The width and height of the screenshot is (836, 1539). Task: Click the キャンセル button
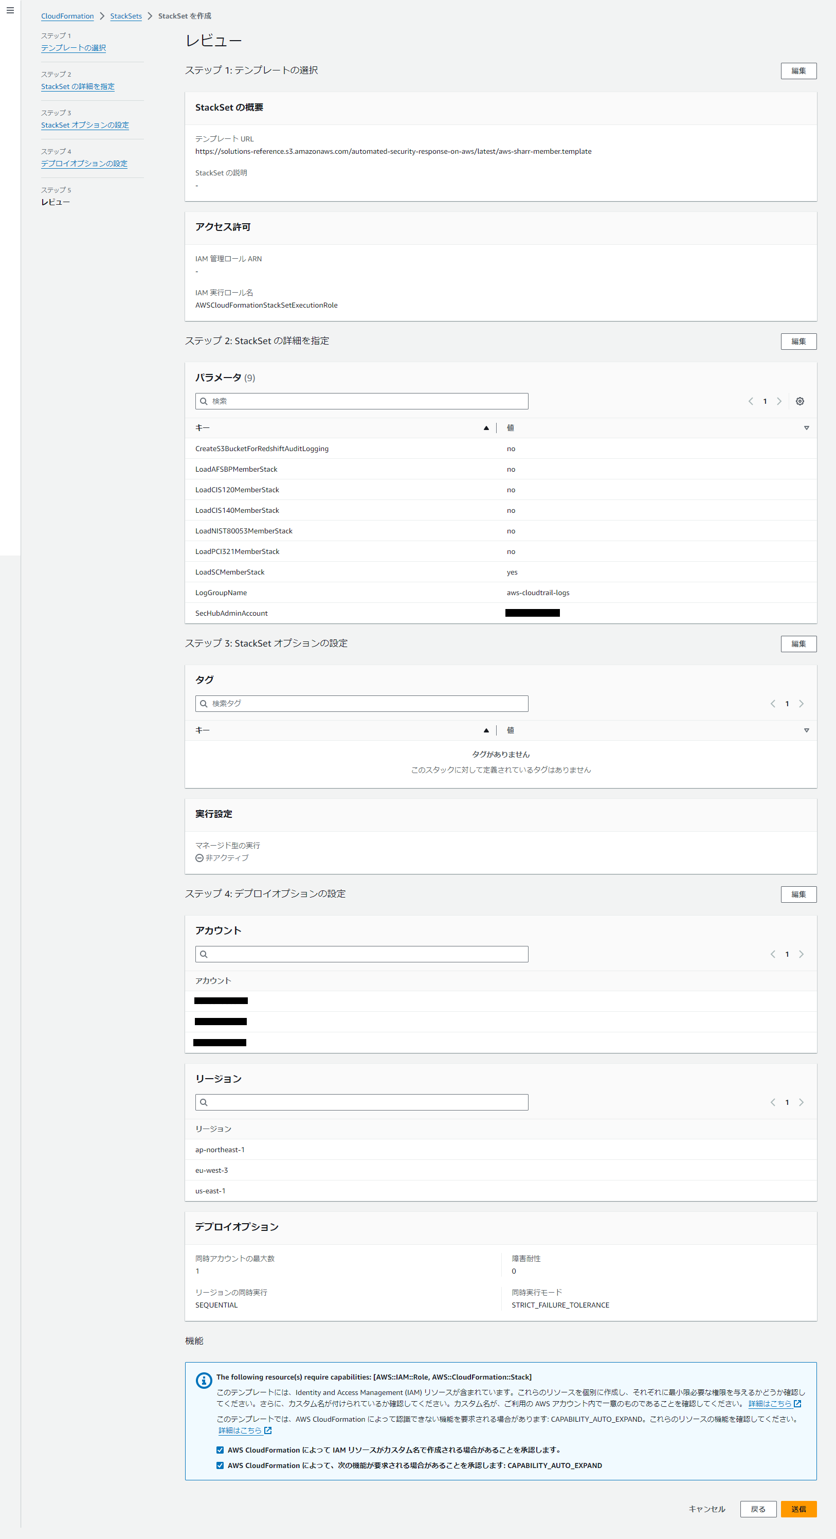707,1509
